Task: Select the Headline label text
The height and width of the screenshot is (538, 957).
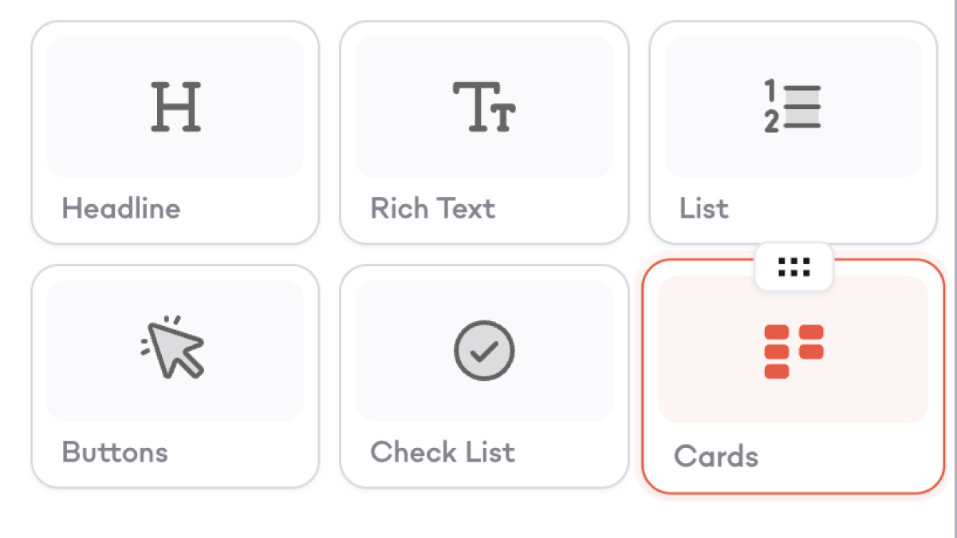Action: (x=121, y=209)
